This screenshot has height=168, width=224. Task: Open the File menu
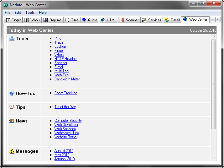pyautogui.click(x=8, y=13)
